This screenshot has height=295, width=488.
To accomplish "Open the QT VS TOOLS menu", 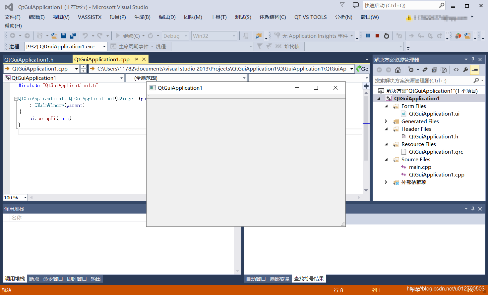I will pyautogui.click(x=310, y=17).
